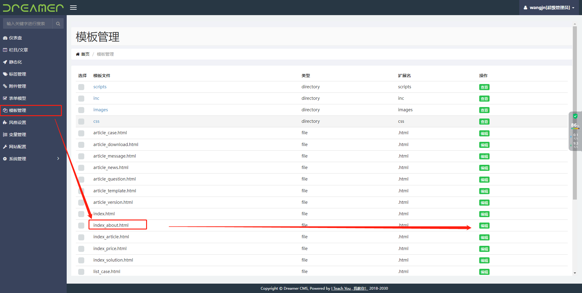Click 编辑 button for article_template.html
582x293 pixels.
pos(484,191)
